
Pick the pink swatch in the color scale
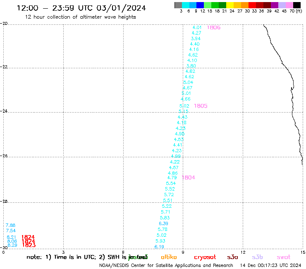[289, 5]
